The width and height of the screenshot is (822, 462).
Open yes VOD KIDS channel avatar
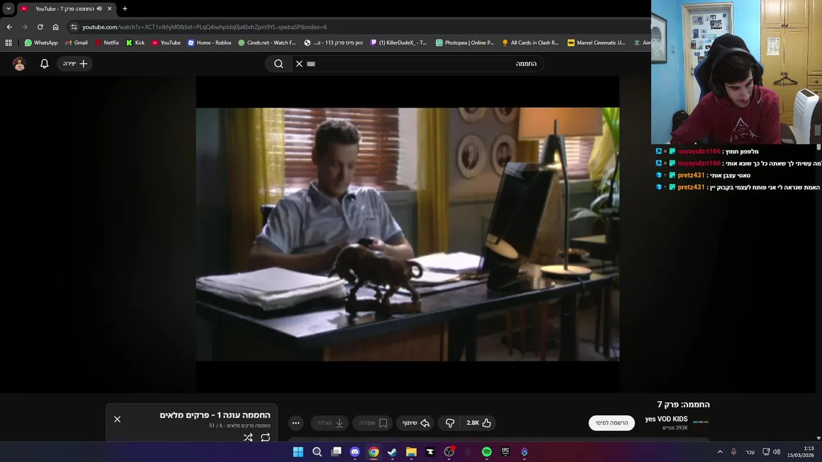(701, 422)
